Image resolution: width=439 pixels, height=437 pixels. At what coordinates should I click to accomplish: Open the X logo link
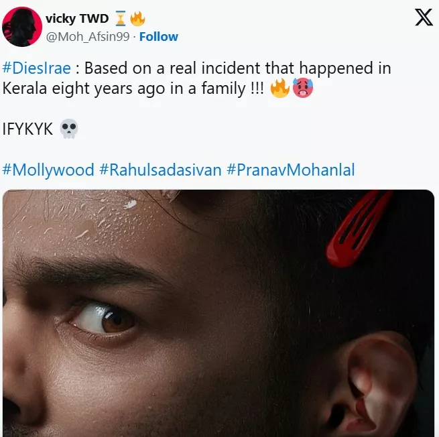point(424,17)
